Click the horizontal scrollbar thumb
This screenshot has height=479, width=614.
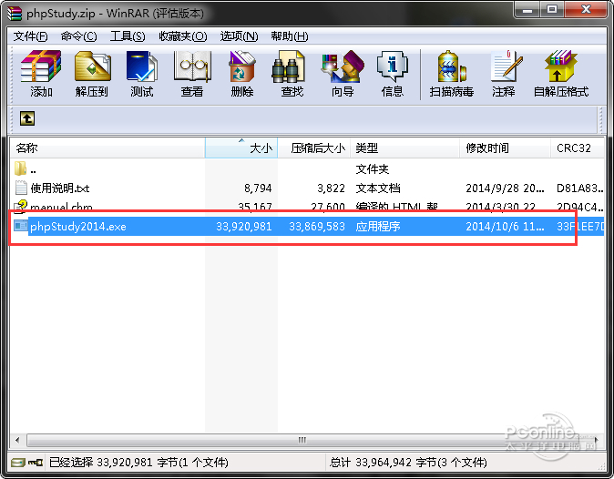302,440
